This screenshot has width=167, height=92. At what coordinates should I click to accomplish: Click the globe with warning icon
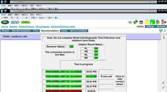pyautogui.click(x=158, y=22)
